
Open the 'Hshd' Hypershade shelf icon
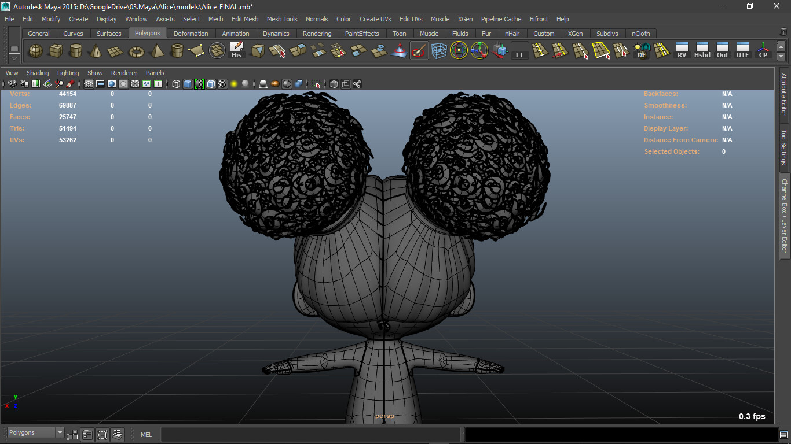pos(702,51)
